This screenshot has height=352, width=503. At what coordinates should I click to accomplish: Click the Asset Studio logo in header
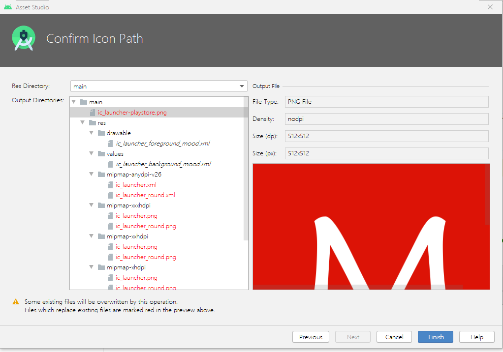pyautogui.click(x=24, y=39)
